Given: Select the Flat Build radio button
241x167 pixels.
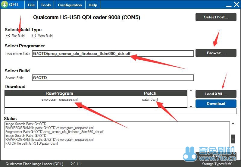Looking at the screenshot, I should coord(8,36).
